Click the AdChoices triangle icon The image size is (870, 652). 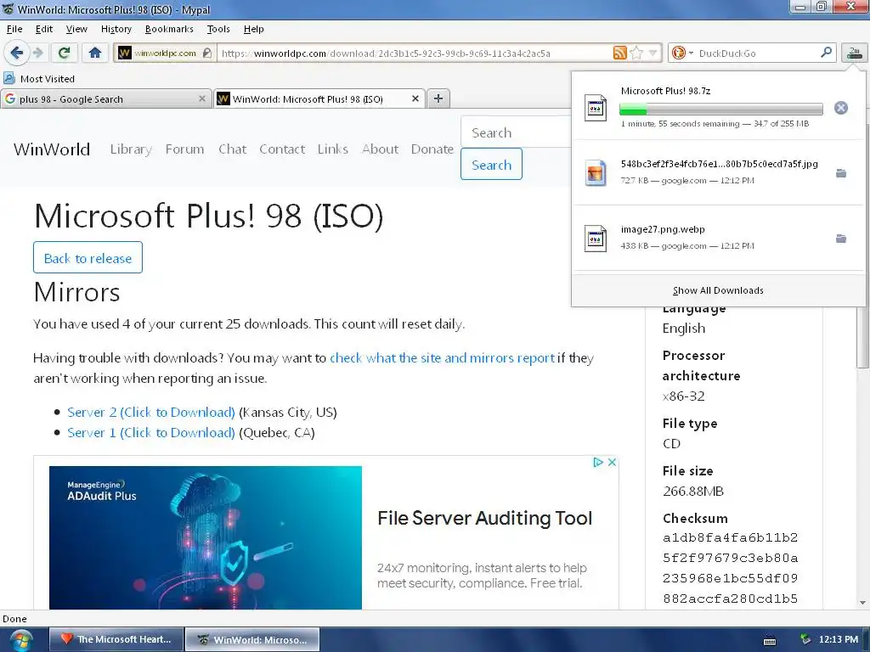(x=598, y=462)
